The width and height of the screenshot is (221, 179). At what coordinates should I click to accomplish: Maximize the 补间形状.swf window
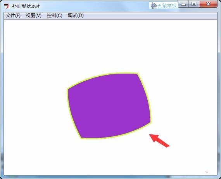click(x=194, y=4)
